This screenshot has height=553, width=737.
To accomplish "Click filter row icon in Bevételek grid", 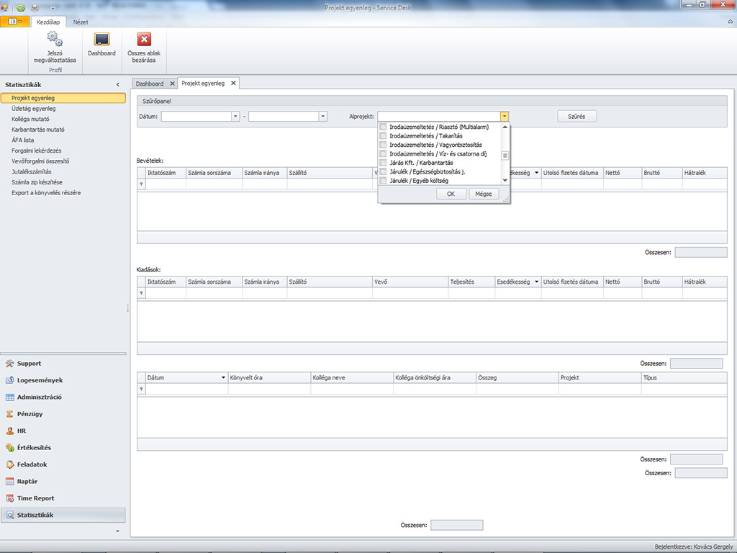I will tap(141, 184).
